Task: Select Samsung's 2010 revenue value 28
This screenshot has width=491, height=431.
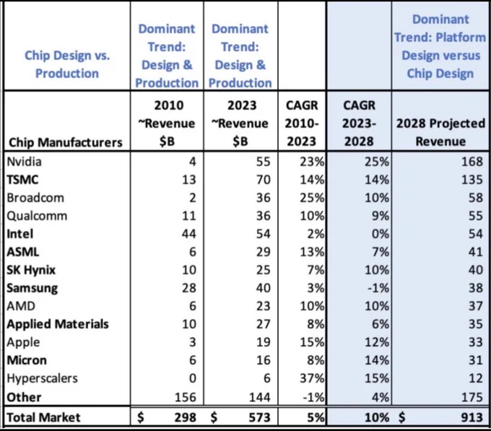Action: tap(189, 288)
